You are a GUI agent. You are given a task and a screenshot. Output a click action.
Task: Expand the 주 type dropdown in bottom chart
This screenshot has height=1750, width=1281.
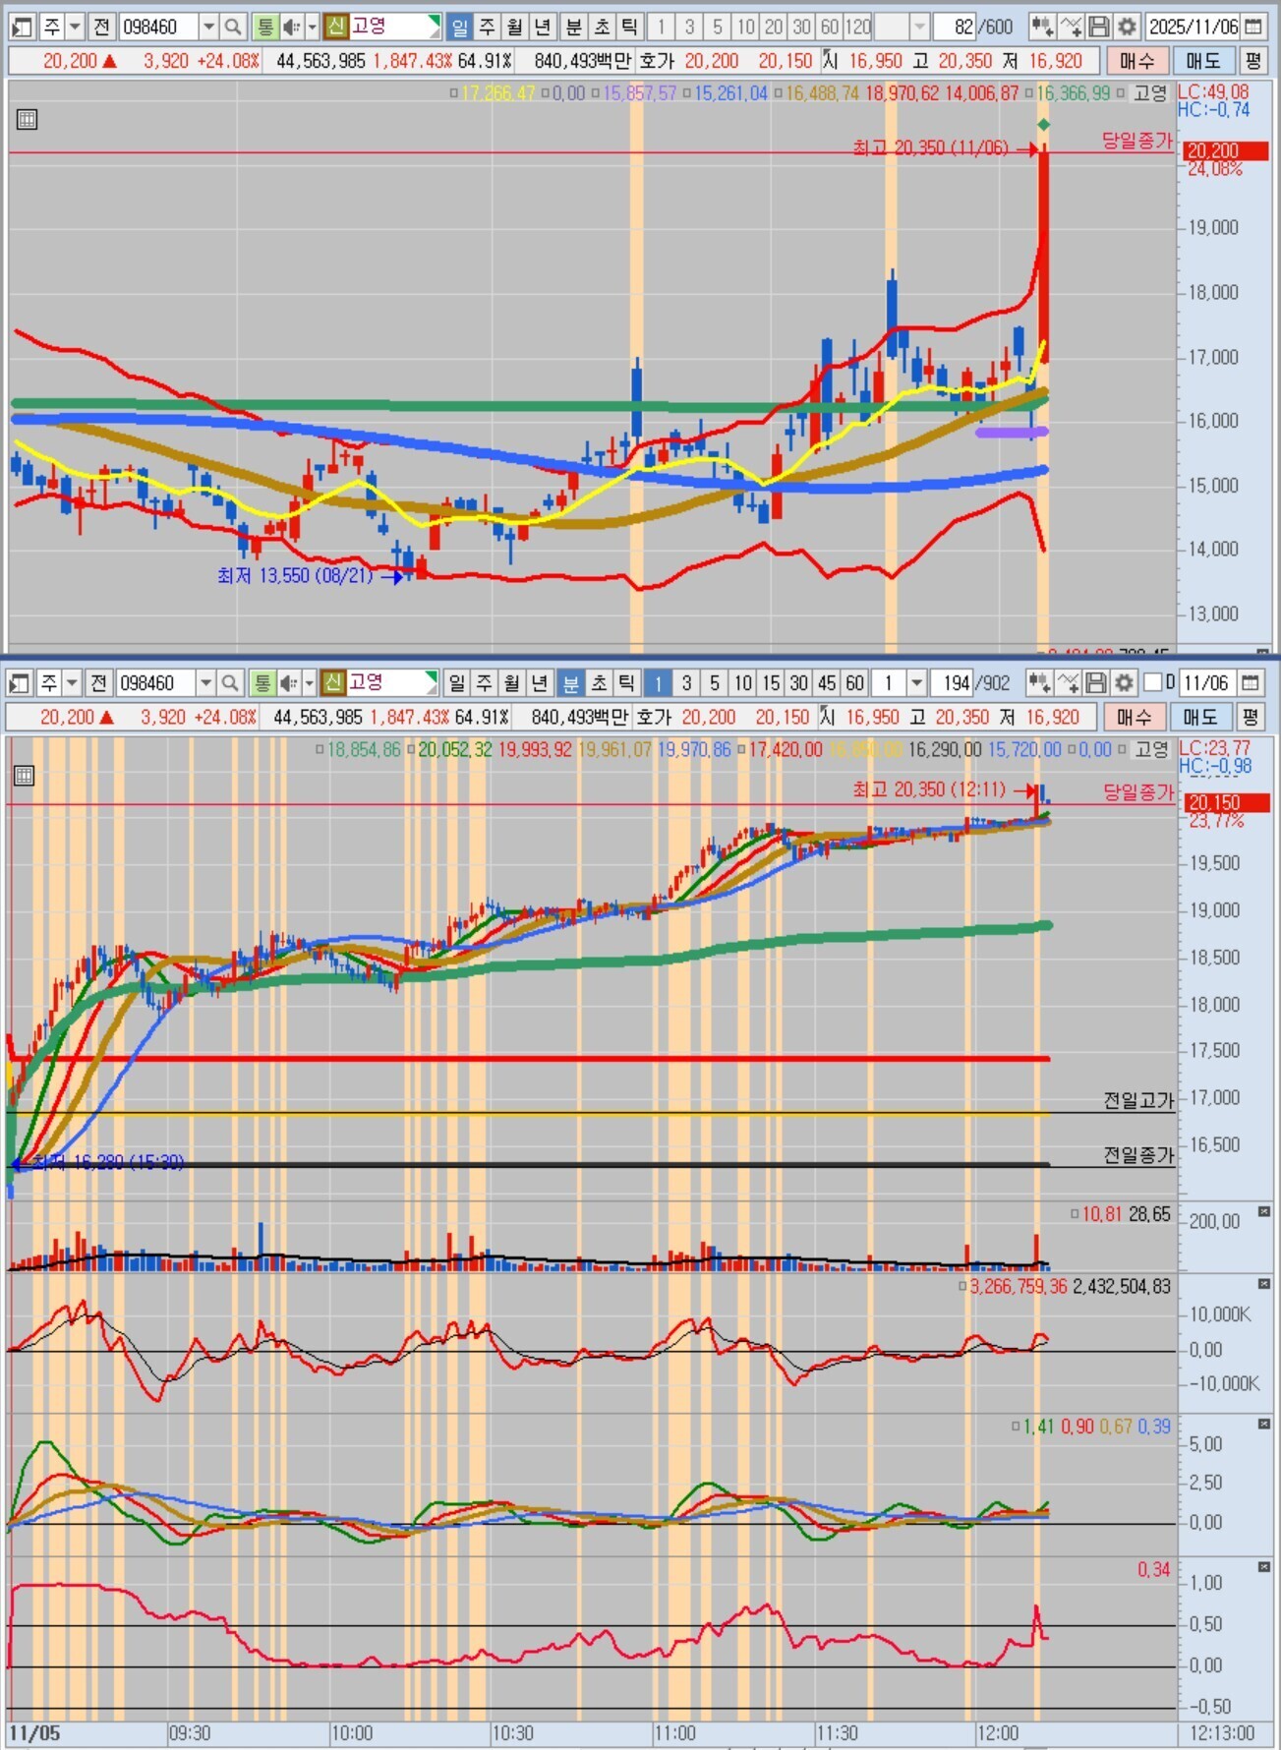(x=72, y=682)
